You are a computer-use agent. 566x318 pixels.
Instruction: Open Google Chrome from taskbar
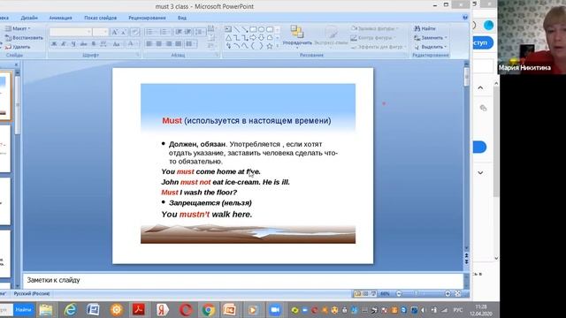pos(209,310)
